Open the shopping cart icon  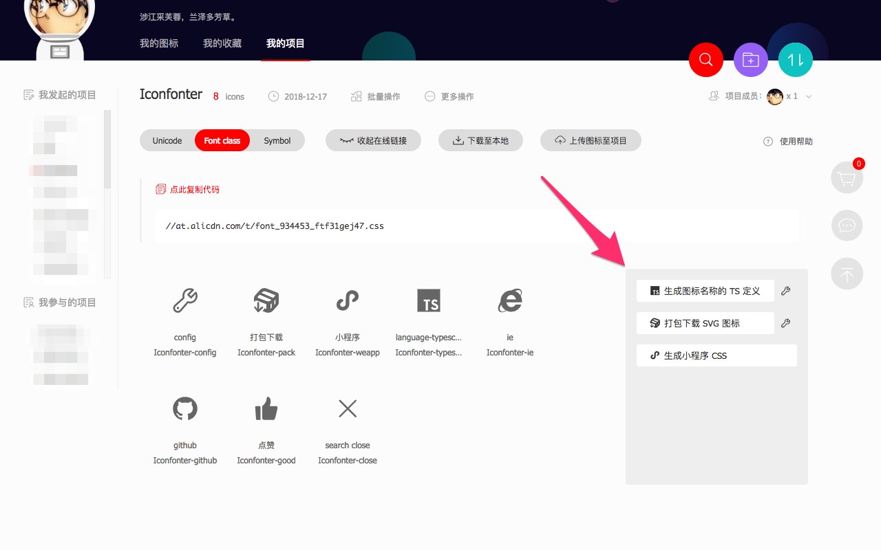(847, 178)
